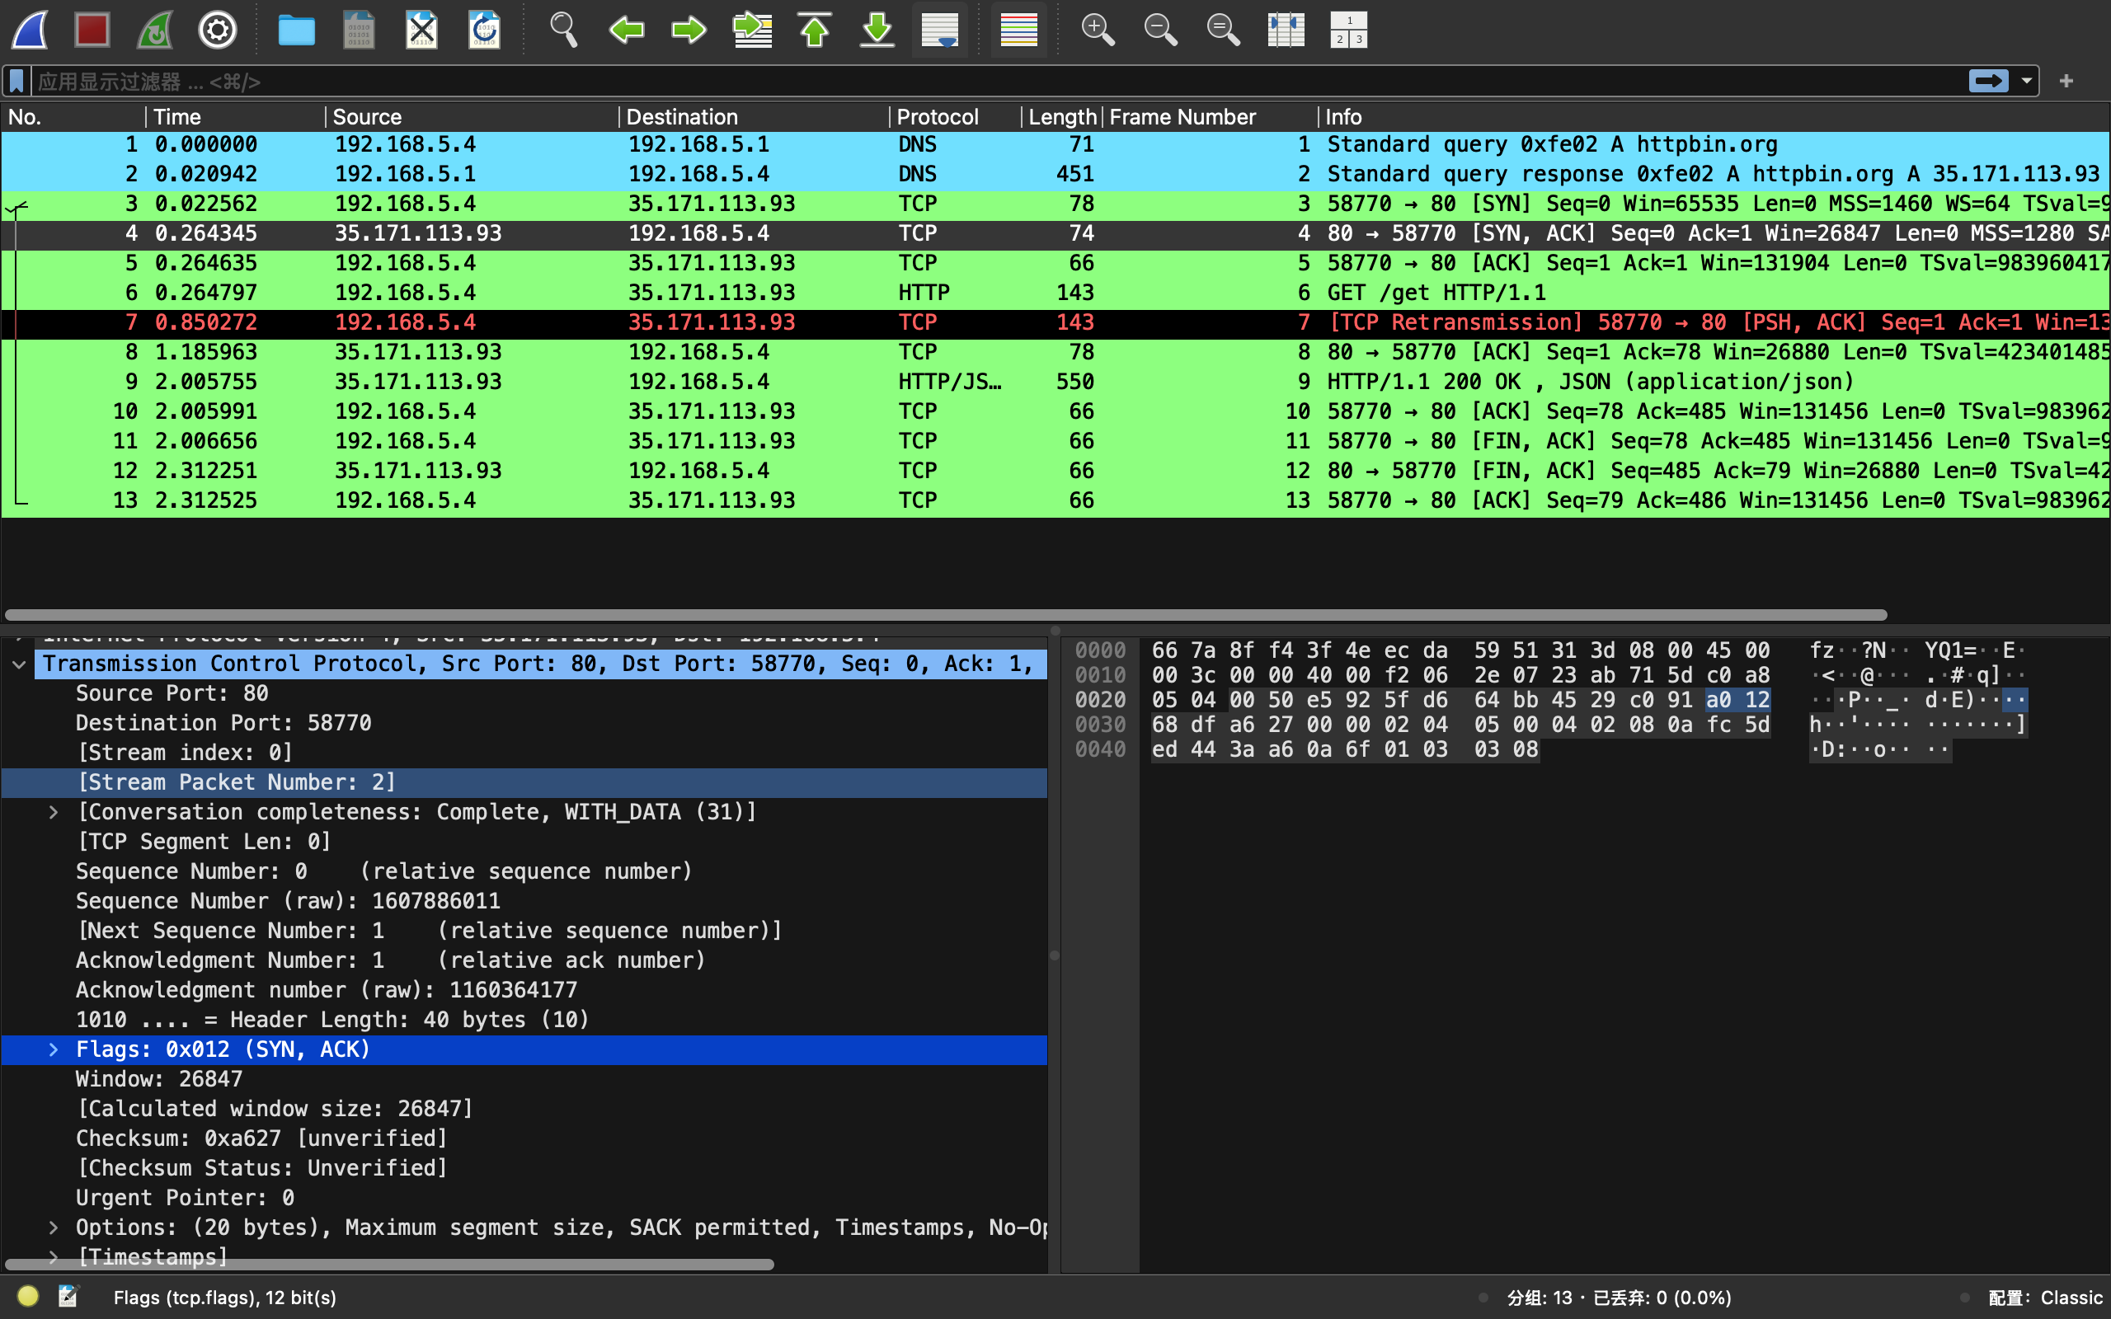Open capture options gear
This screenshot has width=2111, height=1319.
(x=218, y=30)
